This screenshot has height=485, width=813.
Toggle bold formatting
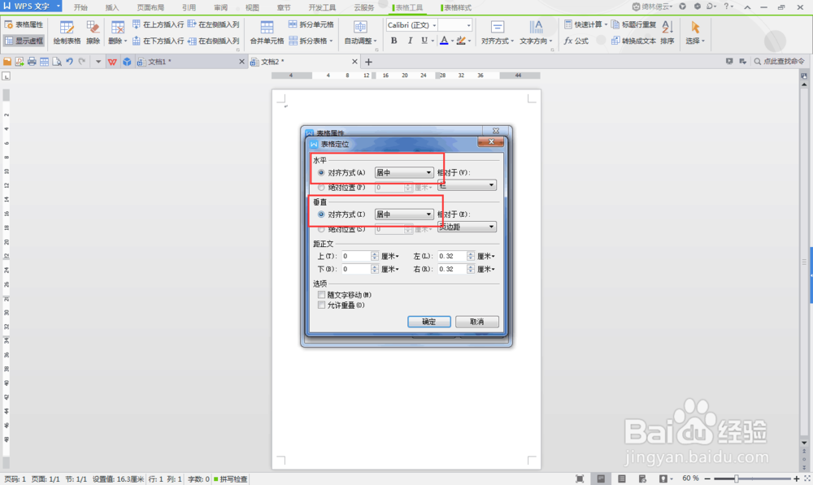tap(394, 41)
